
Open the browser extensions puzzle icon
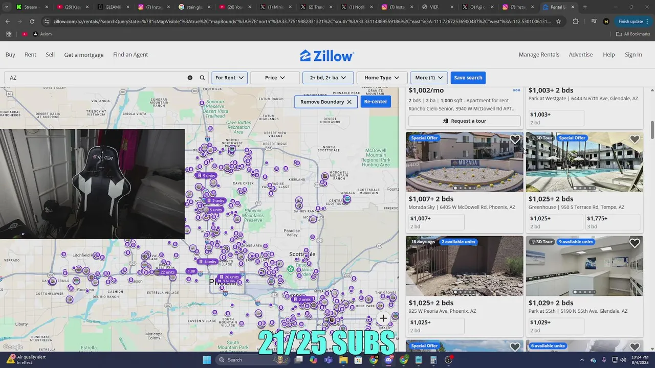(x=576, y=21)
